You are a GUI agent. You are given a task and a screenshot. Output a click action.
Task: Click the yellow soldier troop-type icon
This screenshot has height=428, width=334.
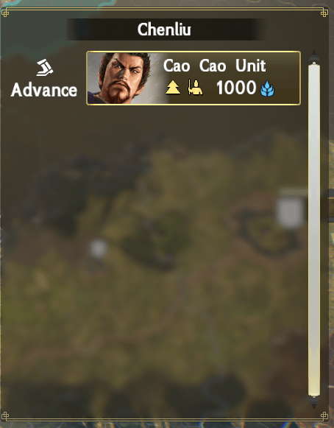click(195, 88)
